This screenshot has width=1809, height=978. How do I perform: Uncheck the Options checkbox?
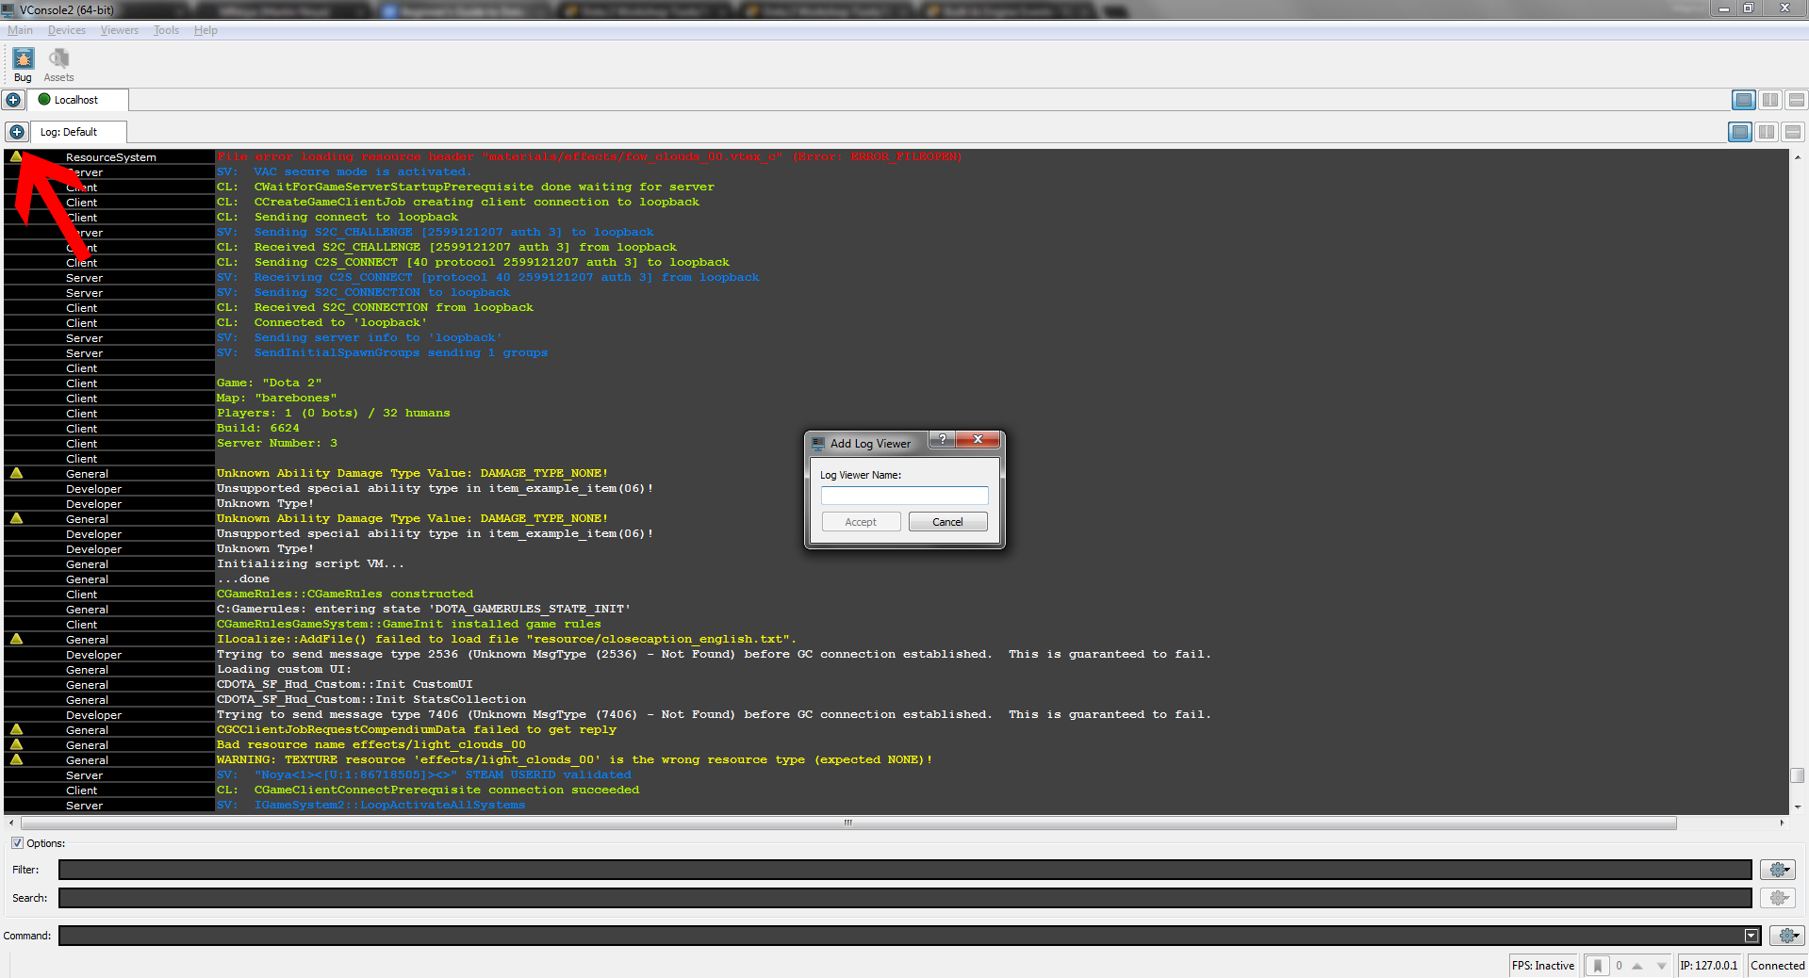click(17, 843)
